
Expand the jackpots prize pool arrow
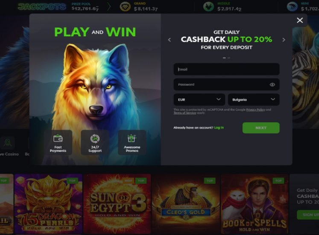click(109, 6)
